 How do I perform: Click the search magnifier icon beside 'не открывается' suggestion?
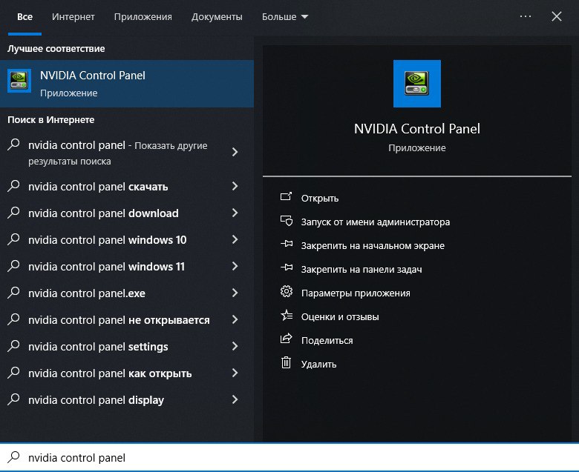coord(13,319)
